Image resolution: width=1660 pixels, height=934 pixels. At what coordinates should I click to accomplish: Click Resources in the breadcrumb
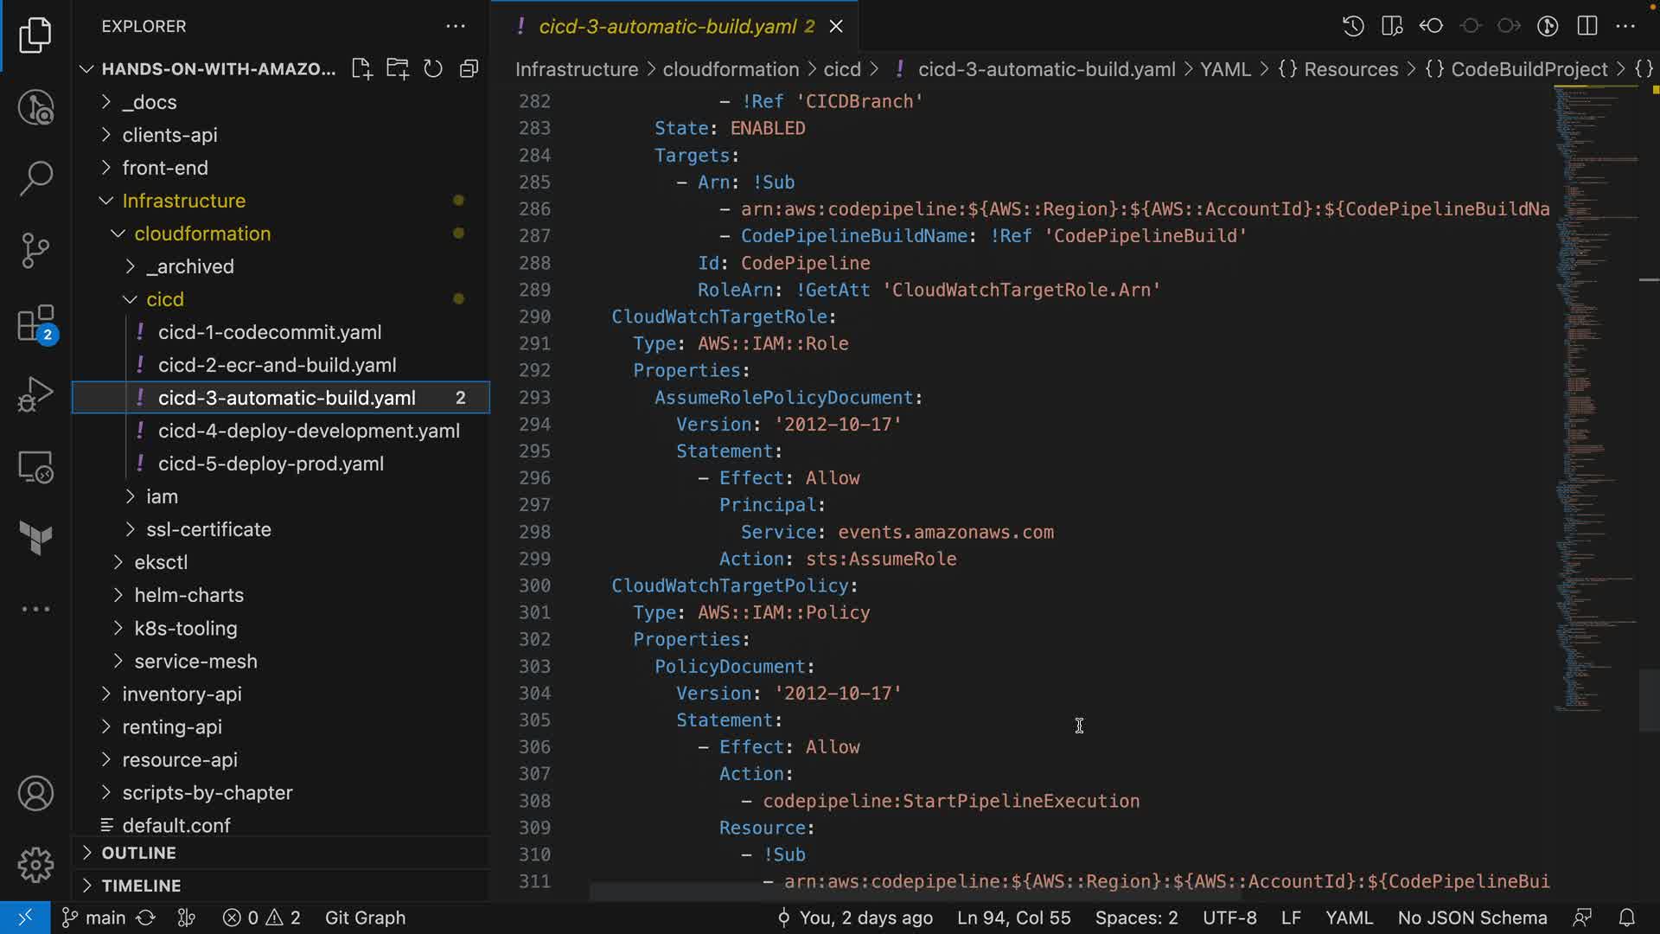coord(1350,69)
